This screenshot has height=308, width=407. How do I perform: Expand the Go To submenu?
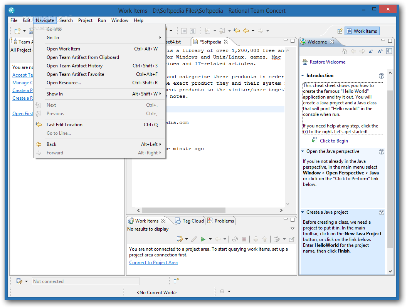click(x=100, y=38)
